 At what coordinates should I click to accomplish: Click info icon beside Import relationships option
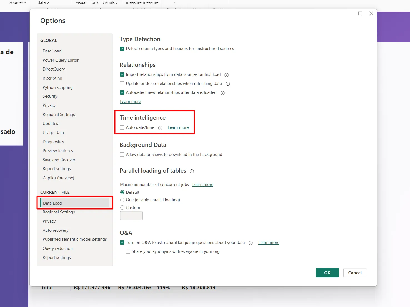226,75
